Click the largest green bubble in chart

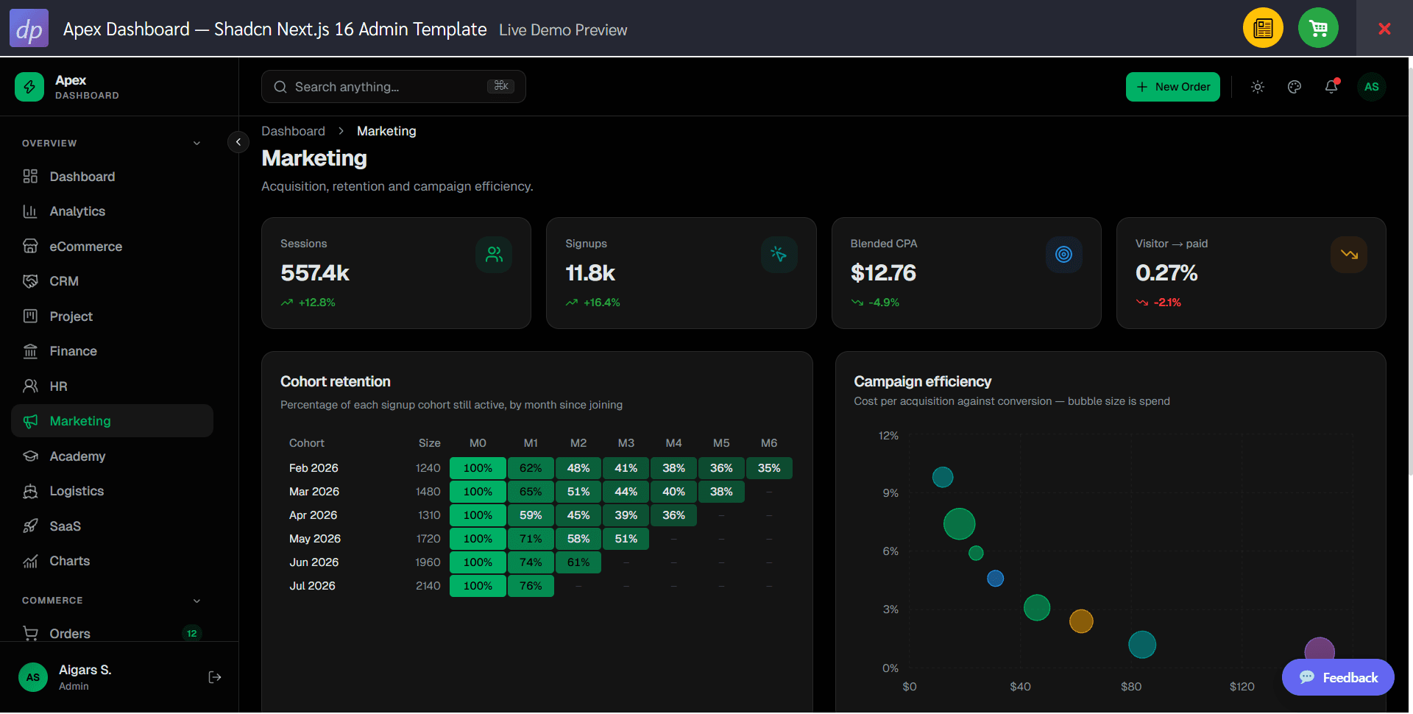pos(959,524)
